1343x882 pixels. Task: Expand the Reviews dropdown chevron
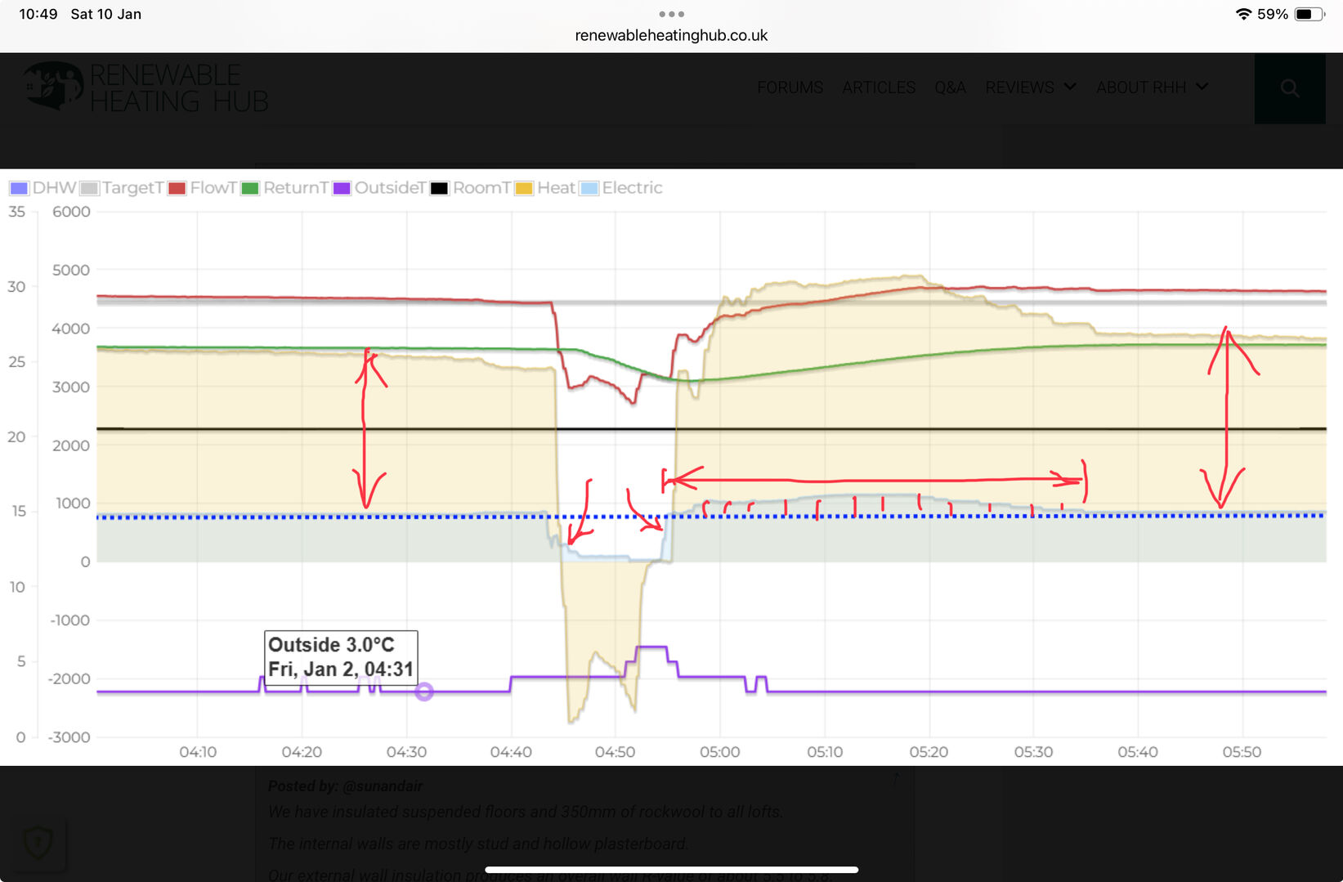pos(1070,87)
